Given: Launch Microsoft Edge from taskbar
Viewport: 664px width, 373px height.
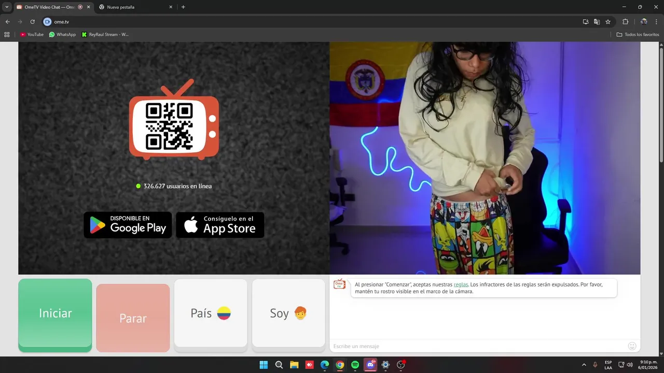Looking at the screenshot, I should coord(324,365).
